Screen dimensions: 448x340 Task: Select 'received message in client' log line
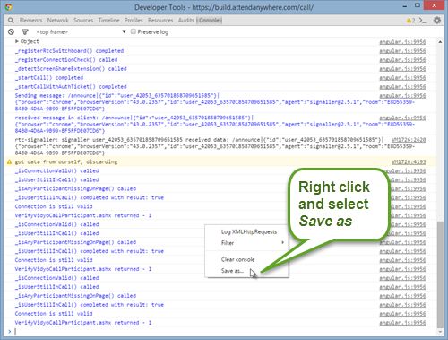pyautogui.click(x=214, y=124)
